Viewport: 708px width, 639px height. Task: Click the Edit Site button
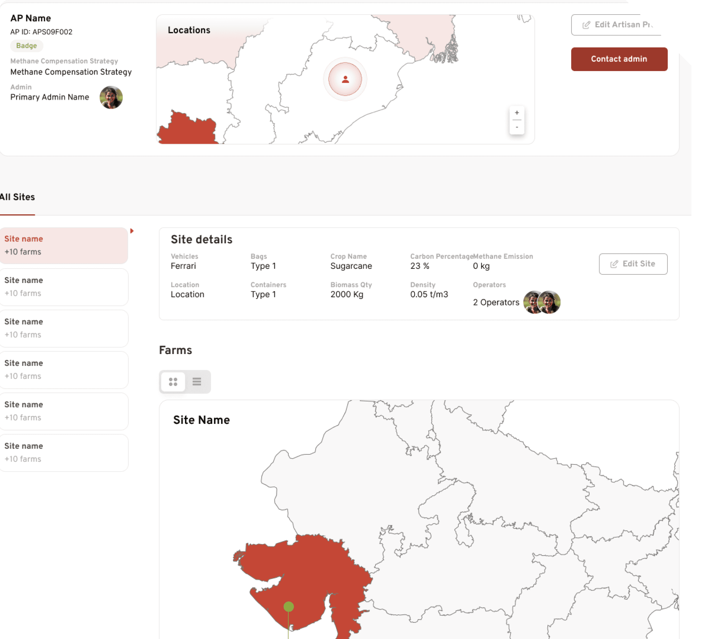pyautogui.click(x=633, y=264)
